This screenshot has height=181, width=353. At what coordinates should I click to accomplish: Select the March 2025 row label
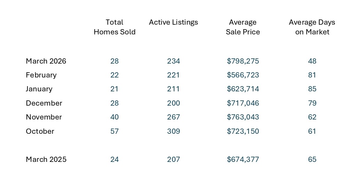46,159
